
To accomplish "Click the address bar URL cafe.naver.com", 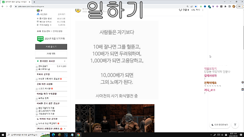I will 31,6.
